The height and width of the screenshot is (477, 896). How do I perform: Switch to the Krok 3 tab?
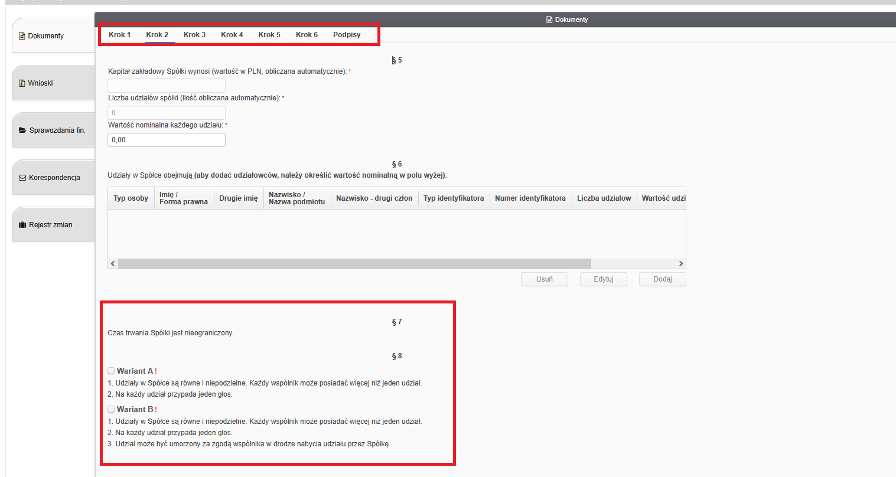click(x=194, y=35)
